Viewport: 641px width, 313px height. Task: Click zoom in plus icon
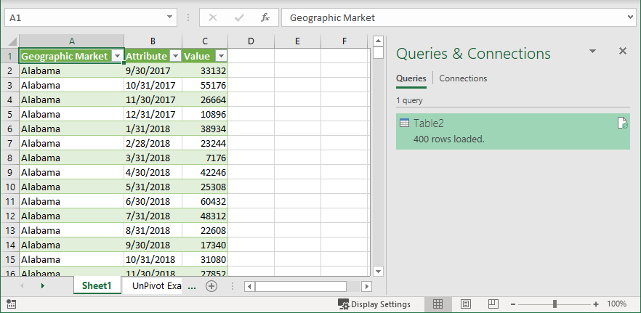coord(596,304)
